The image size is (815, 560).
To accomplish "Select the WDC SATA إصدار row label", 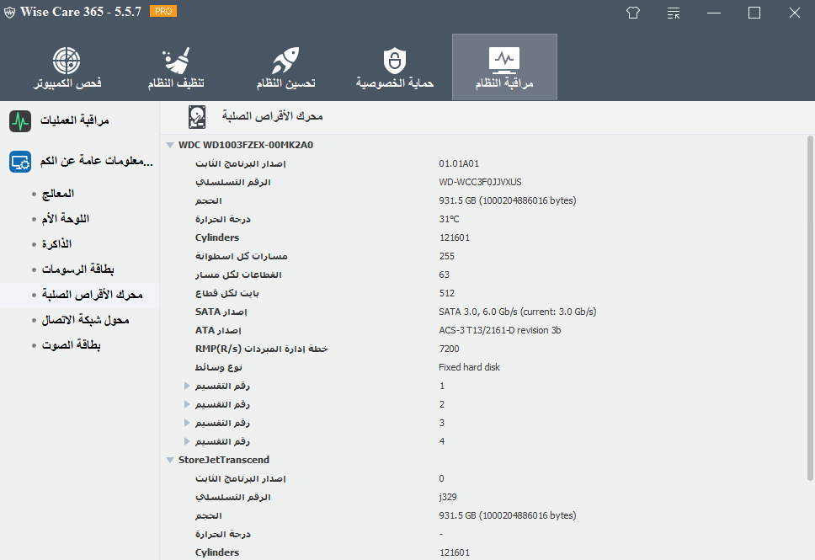I will click(x=221, y=312).
